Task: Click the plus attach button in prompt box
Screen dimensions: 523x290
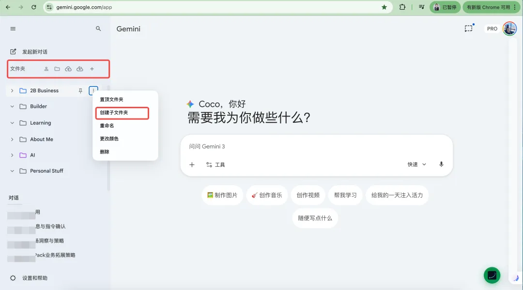Action: 192,165
